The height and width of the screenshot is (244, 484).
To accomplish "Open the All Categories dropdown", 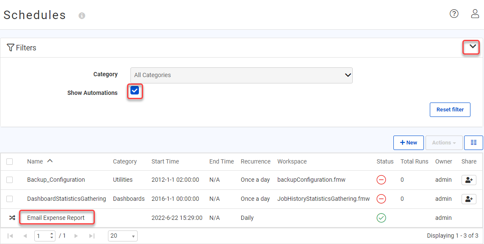I will click(x=241, y=75).
